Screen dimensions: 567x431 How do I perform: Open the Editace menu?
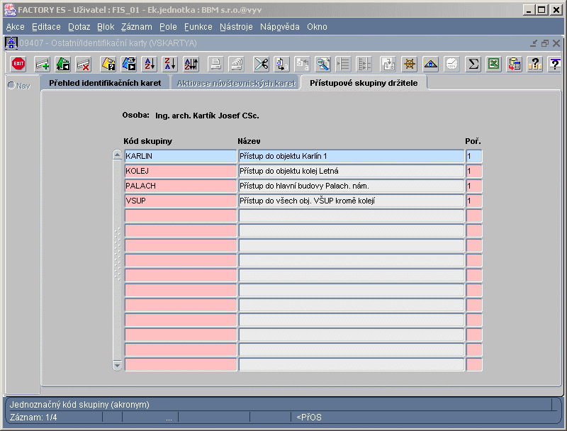click(46, 27)
